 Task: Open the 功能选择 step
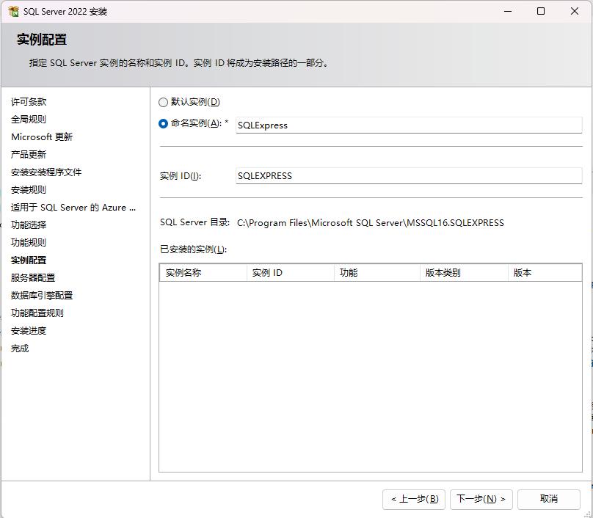click(29, 225)
